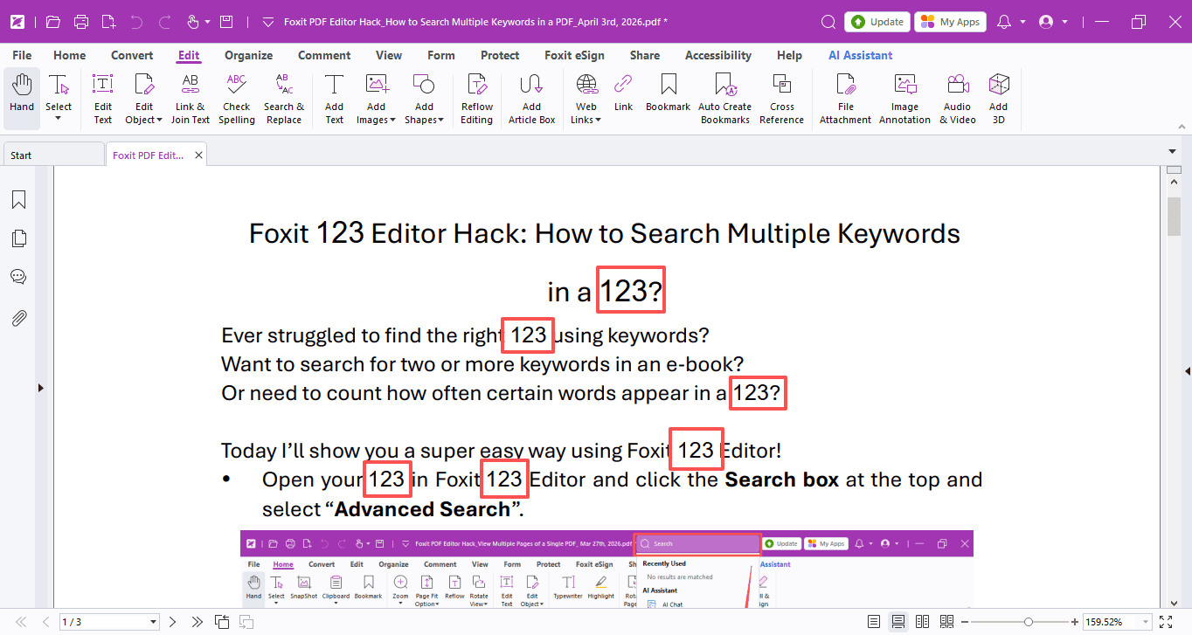Switch to continuous facing view

(x=946, y=622)
